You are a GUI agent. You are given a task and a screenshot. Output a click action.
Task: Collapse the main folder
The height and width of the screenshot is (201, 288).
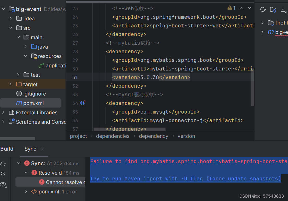tap(18, 37)
